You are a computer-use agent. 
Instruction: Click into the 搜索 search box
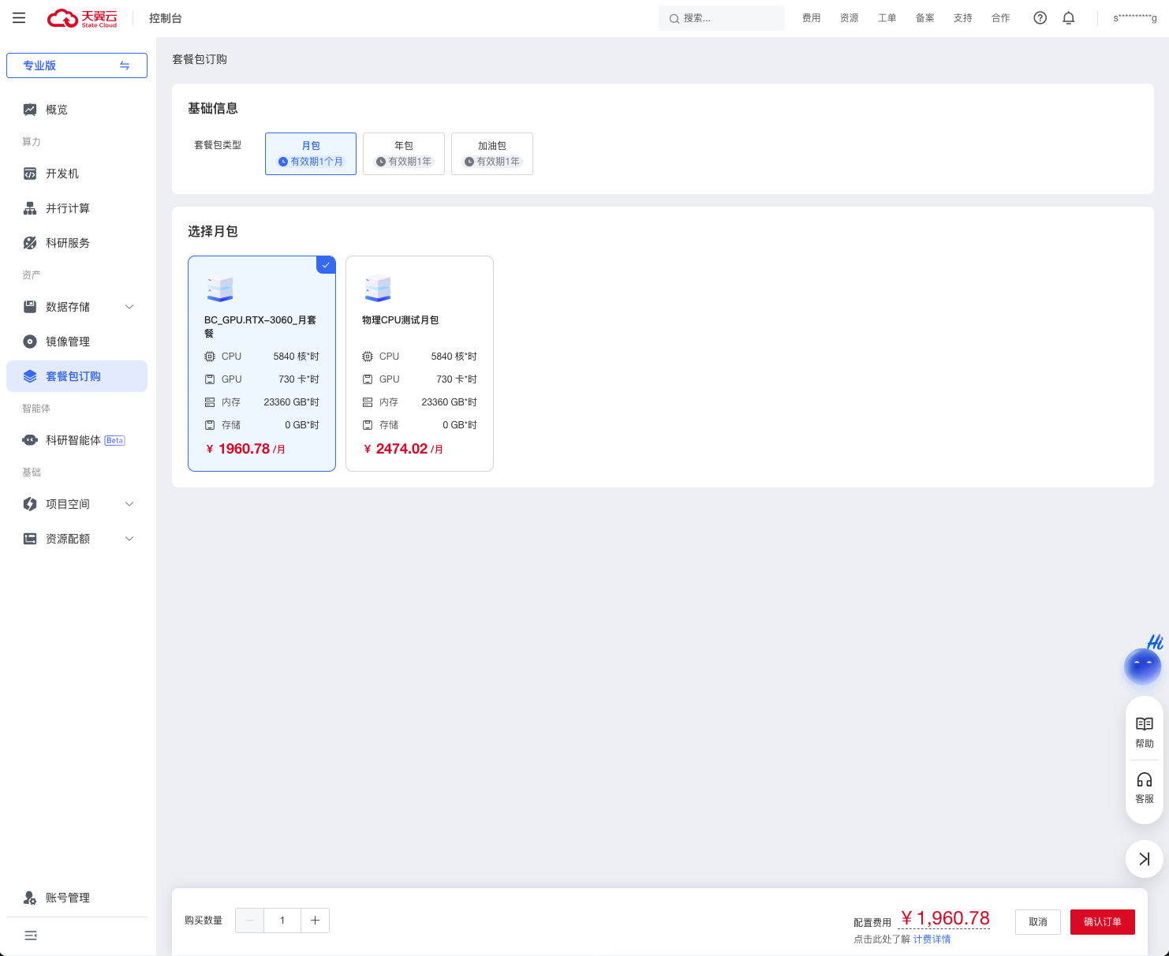722,18
